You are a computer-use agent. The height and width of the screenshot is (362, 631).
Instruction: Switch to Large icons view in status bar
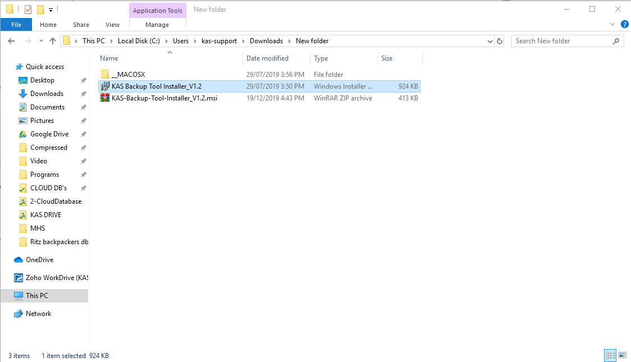(x=623, y=356)
